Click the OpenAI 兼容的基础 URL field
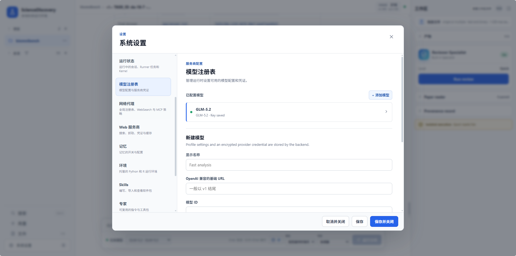 tap(289, 189)
